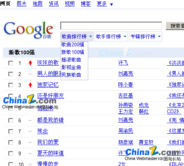Click the 搜索音乐 search button

click(x=175, y=26)
